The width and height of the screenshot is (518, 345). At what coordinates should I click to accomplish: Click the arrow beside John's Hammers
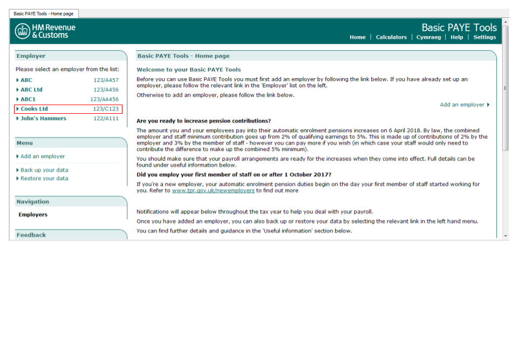(x=17, y=118)
